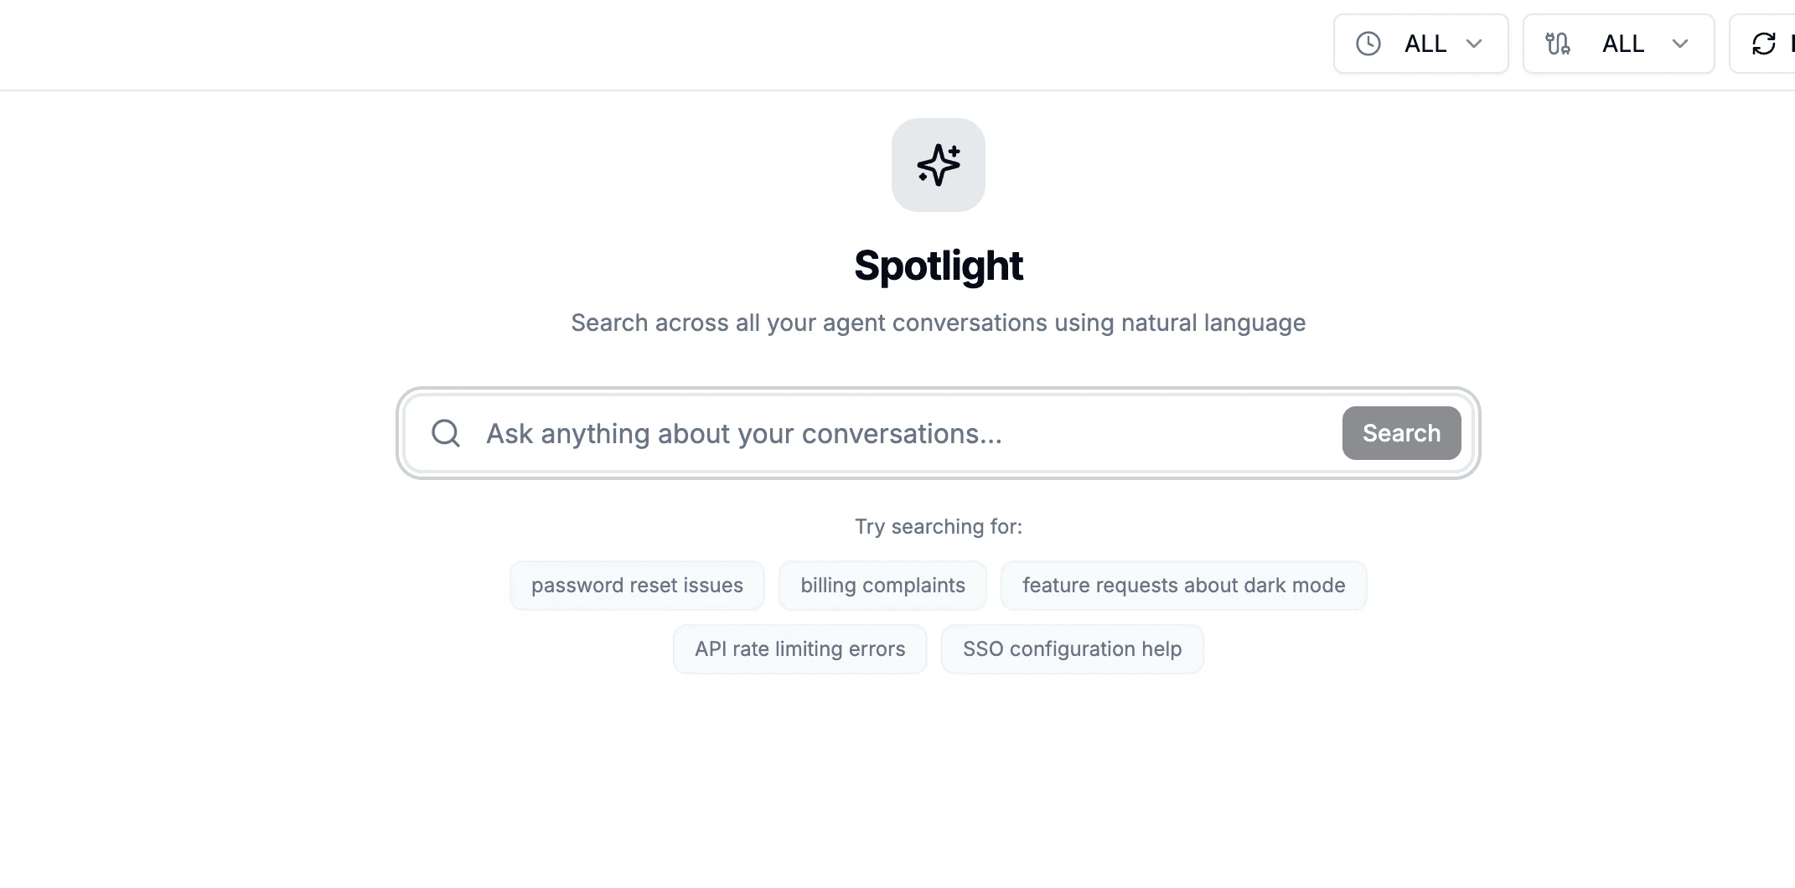
Task: Select the billing complaints suggestion
Action: [x=882, y=585]
